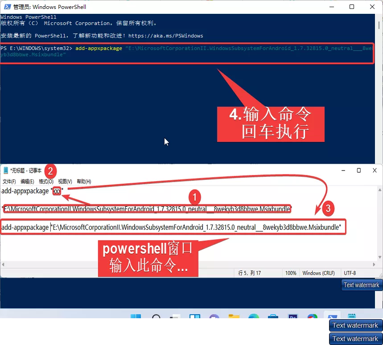The image size is (383, 345).
Task: Maximize the Notepad window
Action: (359, 170)
